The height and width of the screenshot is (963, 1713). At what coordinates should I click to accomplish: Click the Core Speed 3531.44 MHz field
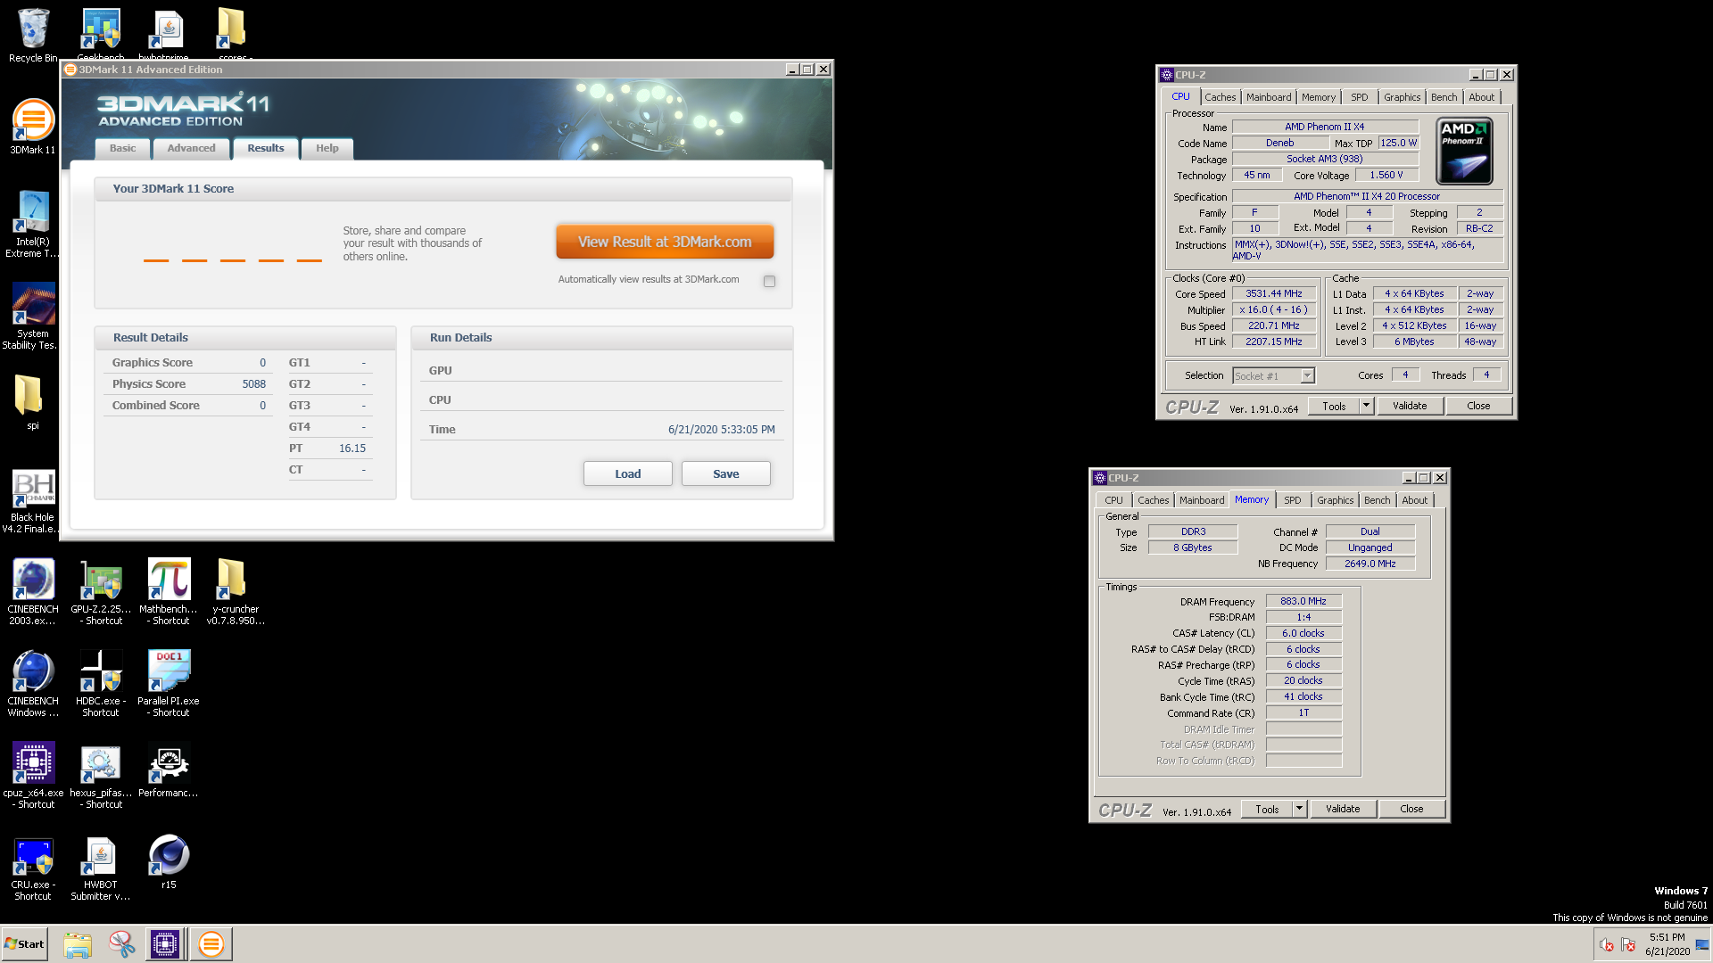click(1274, 293)
